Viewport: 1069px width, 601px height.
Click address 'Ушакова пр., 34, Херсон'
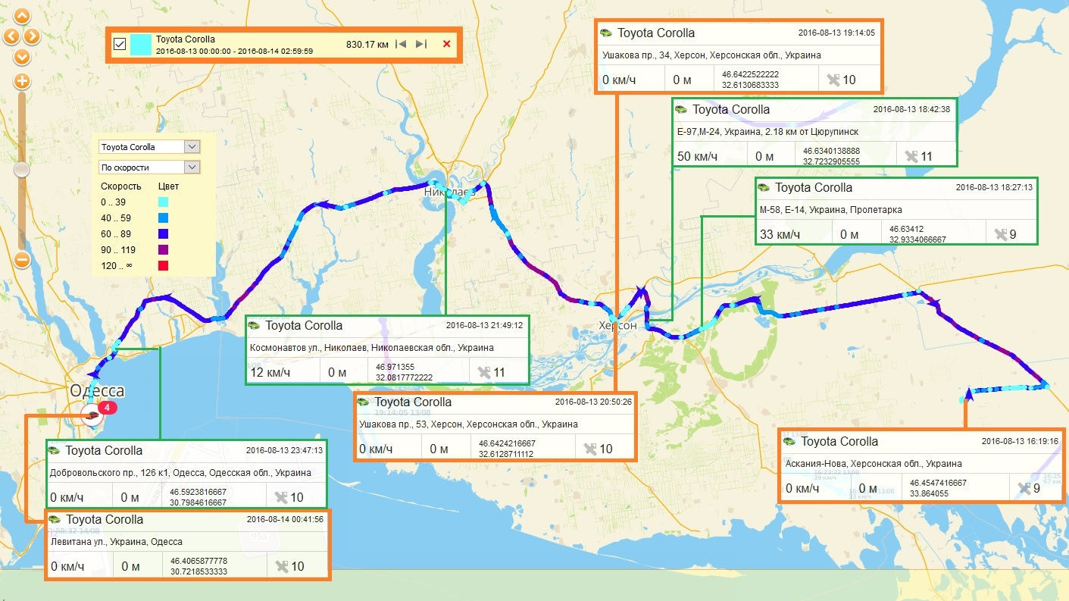pos(711,55)
